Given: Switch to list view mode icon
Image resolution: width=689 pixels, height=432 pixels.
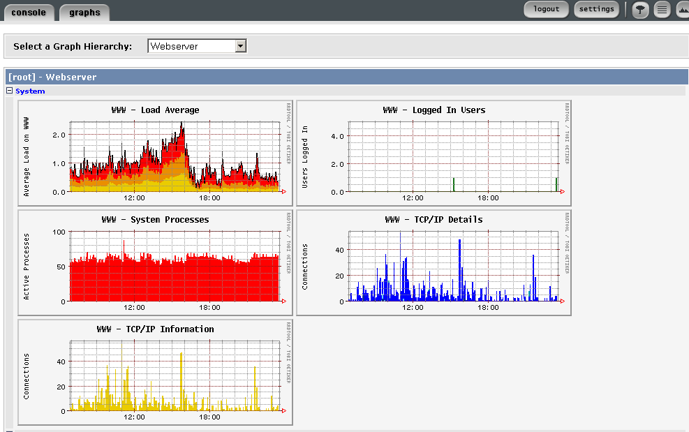Looking at the screenshot, I should tap(662, 10).
